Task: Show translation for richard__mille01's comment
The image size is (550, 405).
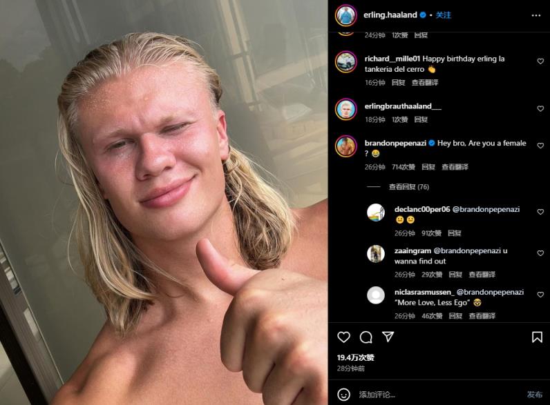Action: click(x=425, y=82)
